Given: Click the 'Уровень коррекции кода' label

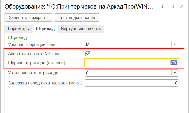Looking at the screenshot, I should click(32, 44).
